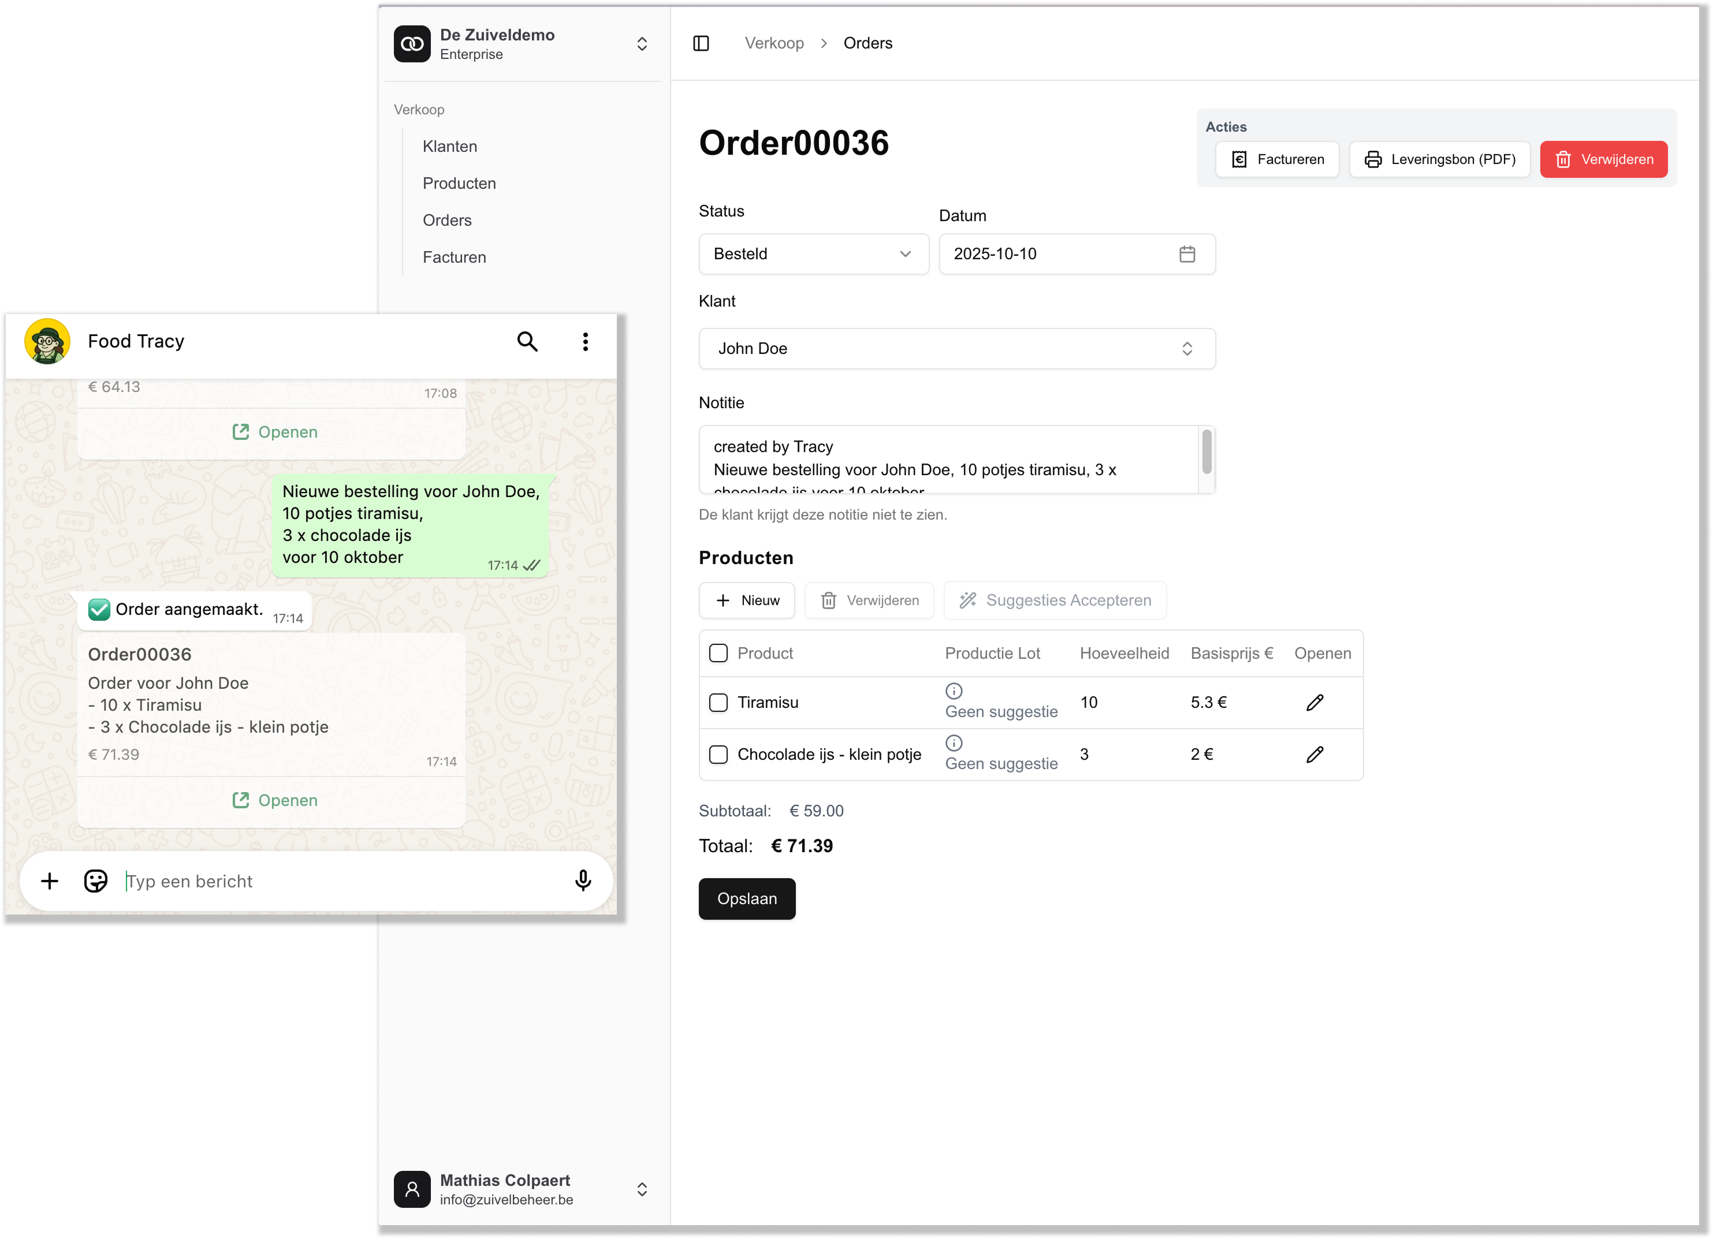This screenshot has width=1713, height=1239.
Task: Expand the Klant selector showing John Doe
Action: click(x=956, y=348)
